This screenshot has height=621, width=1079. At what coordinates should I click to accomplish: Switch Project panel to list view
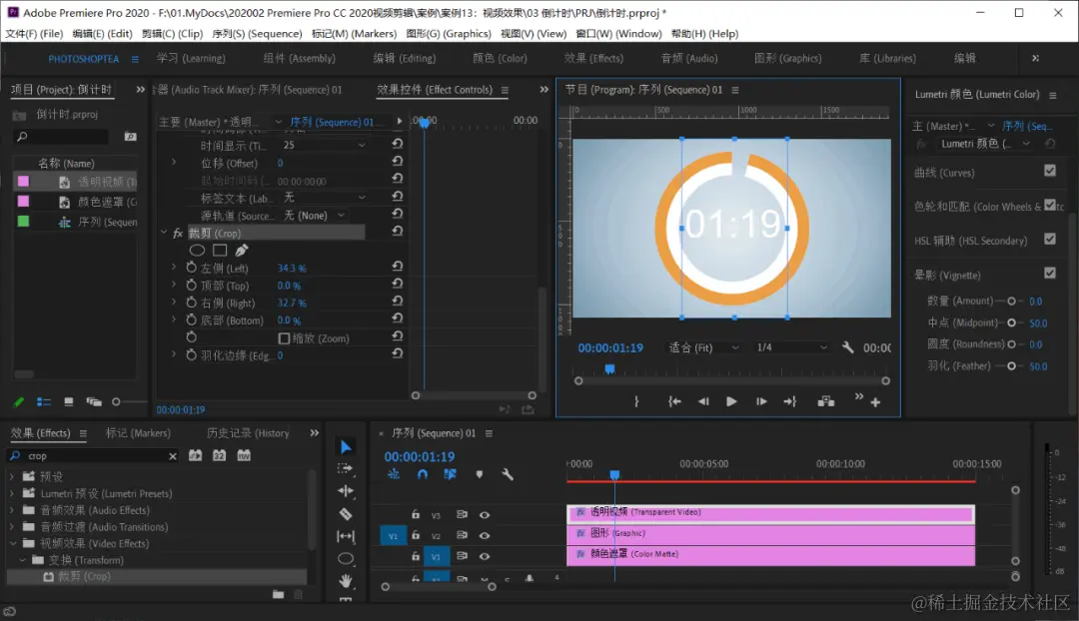[x=43, y=401]
